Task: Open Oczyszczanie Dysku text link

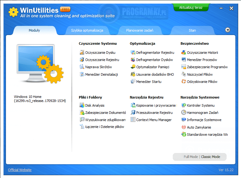Action: [100, 53]
